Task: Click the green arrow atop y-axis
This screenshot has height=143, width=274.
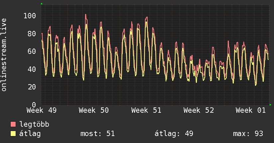Action: [42, 4]
